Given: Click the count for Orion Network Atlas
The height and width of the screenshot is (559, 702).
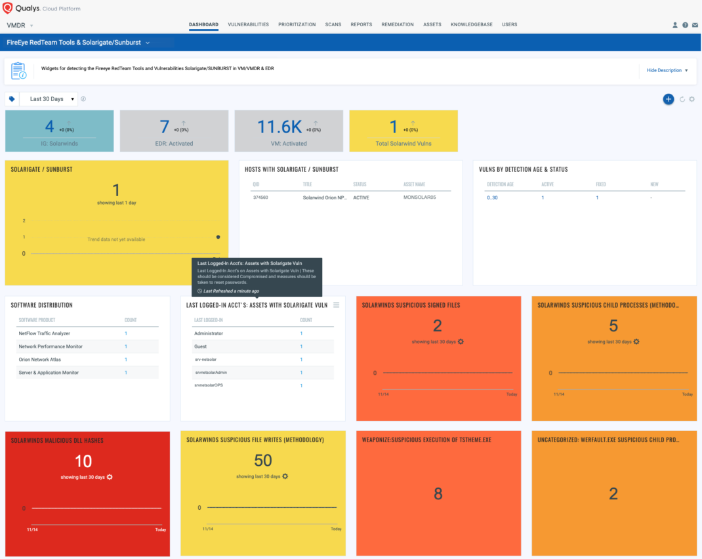Looking at the screenshot, I should click(126, 360).
